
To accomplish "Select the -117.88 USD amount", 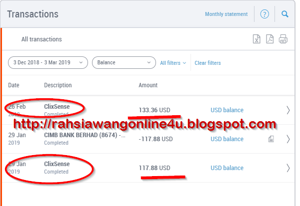I will coord(155,139).
